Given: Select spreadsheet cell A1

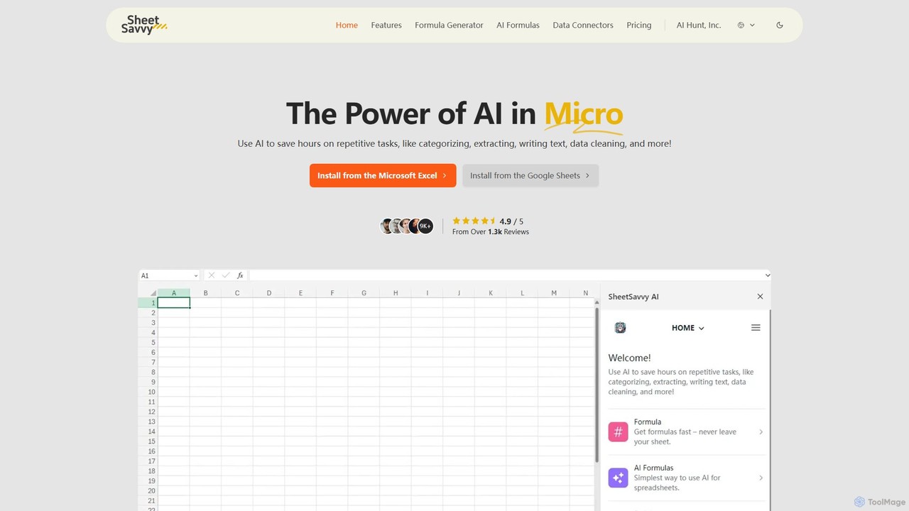Looking at the screenshot, I should pos(174,302).
